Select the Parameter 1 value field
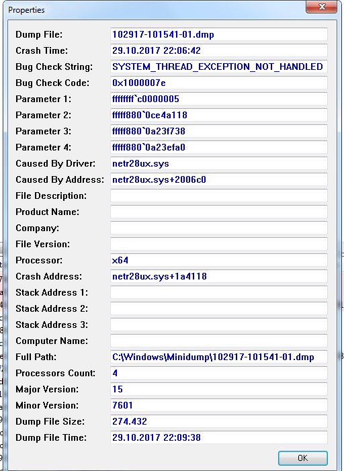 219,99
